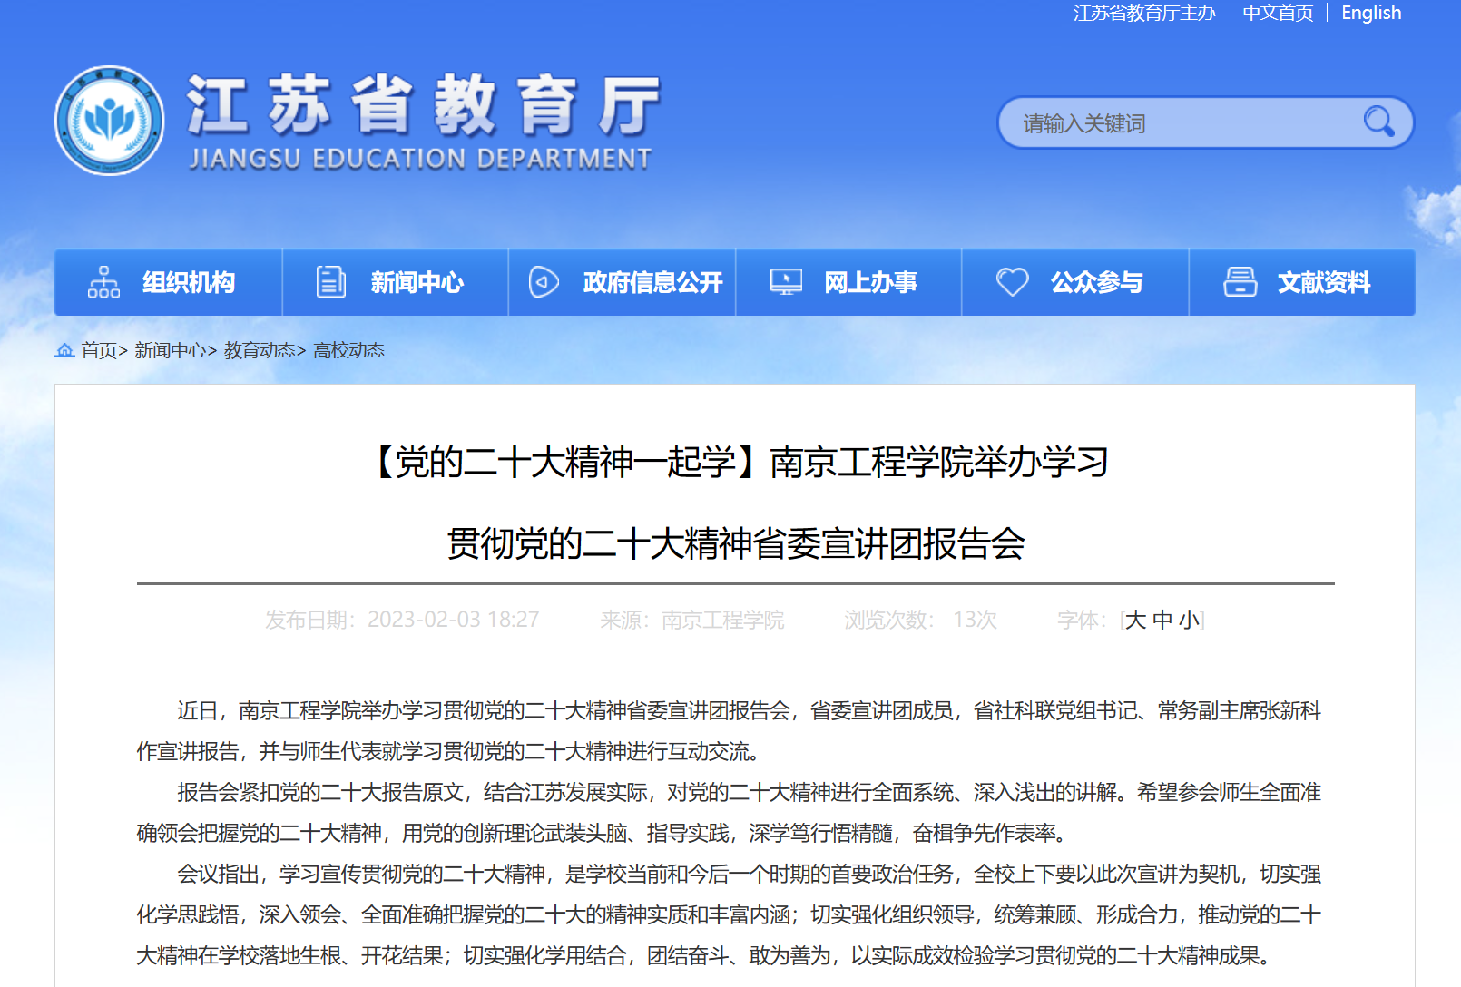Screen dimensions: 1461x987
Task: Click the magnifier search icon
Action: (1378, 122)
